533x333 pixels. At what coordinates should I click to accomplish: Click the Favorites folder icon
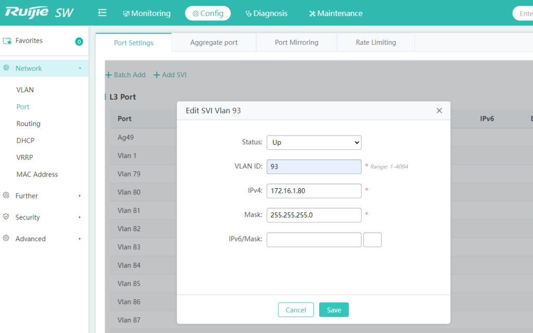[x=7, y=40]
